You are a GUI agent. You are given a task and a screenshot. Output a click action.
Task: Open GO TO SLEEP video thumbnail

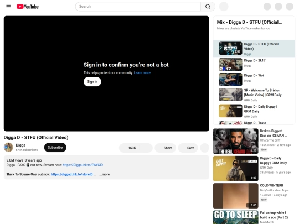click(236, 217)
